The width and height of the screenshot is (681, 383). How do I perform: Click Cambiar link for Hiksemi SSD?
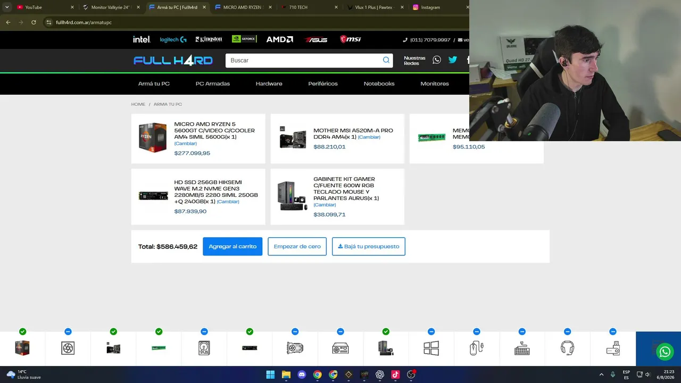click(x=228, y=202)
